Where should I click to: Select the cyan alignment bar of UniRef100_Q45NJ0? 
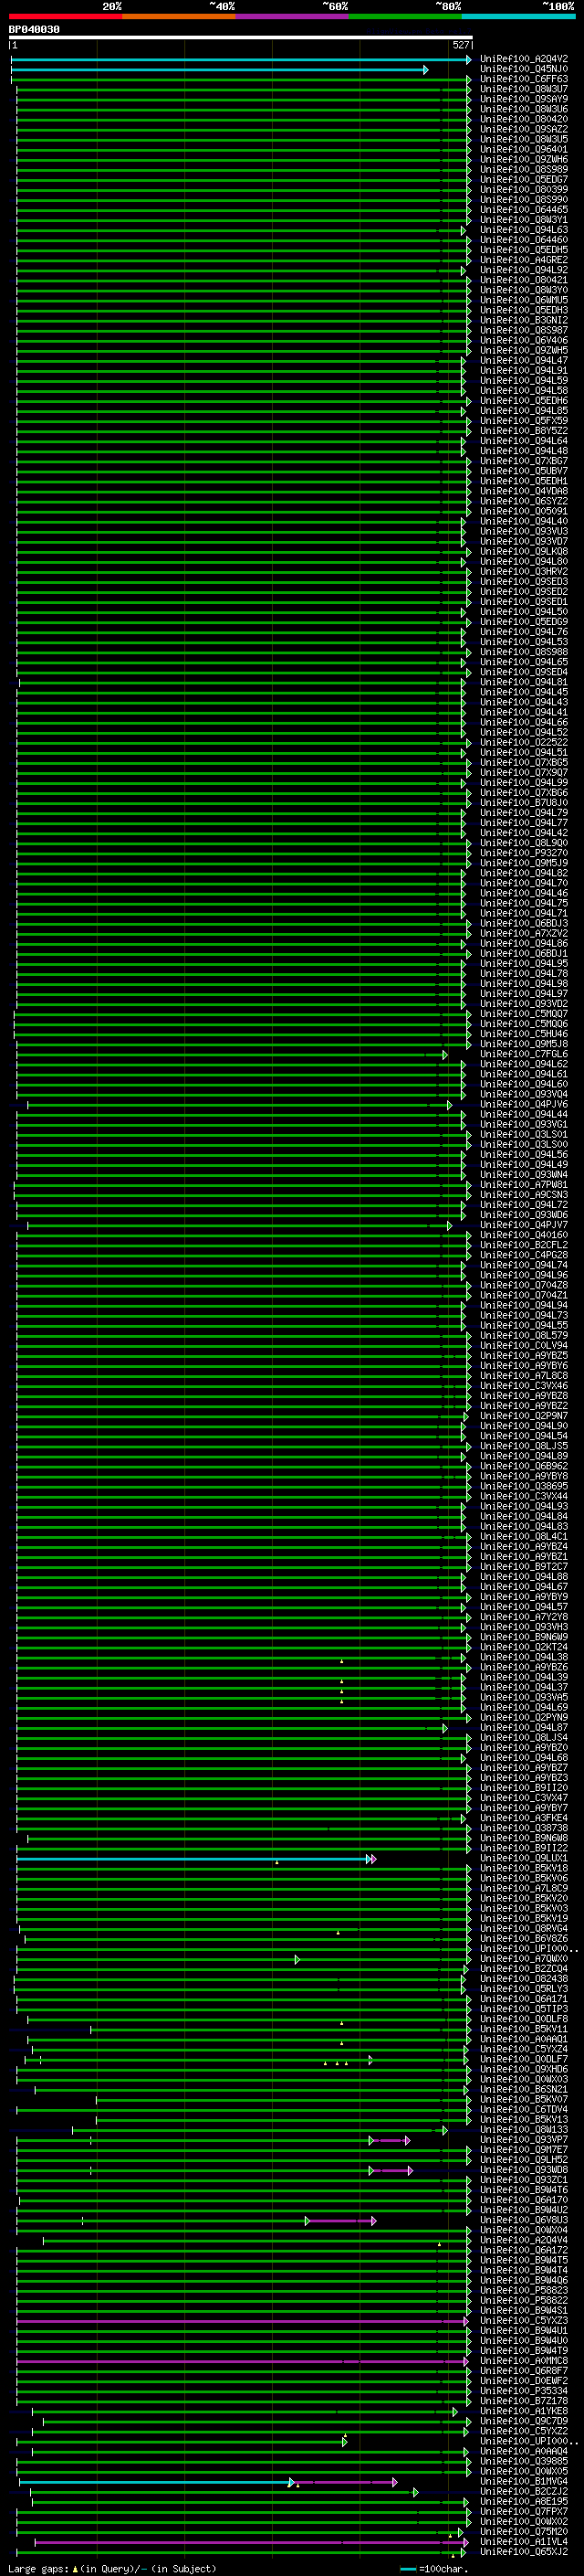point(220,70)
